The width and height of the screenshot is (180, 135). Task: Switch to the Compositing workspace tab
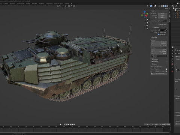(x=49, y=4)
